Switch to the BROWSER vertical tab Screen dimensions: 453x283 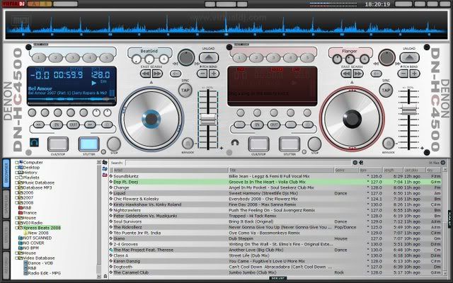point(6,174)
